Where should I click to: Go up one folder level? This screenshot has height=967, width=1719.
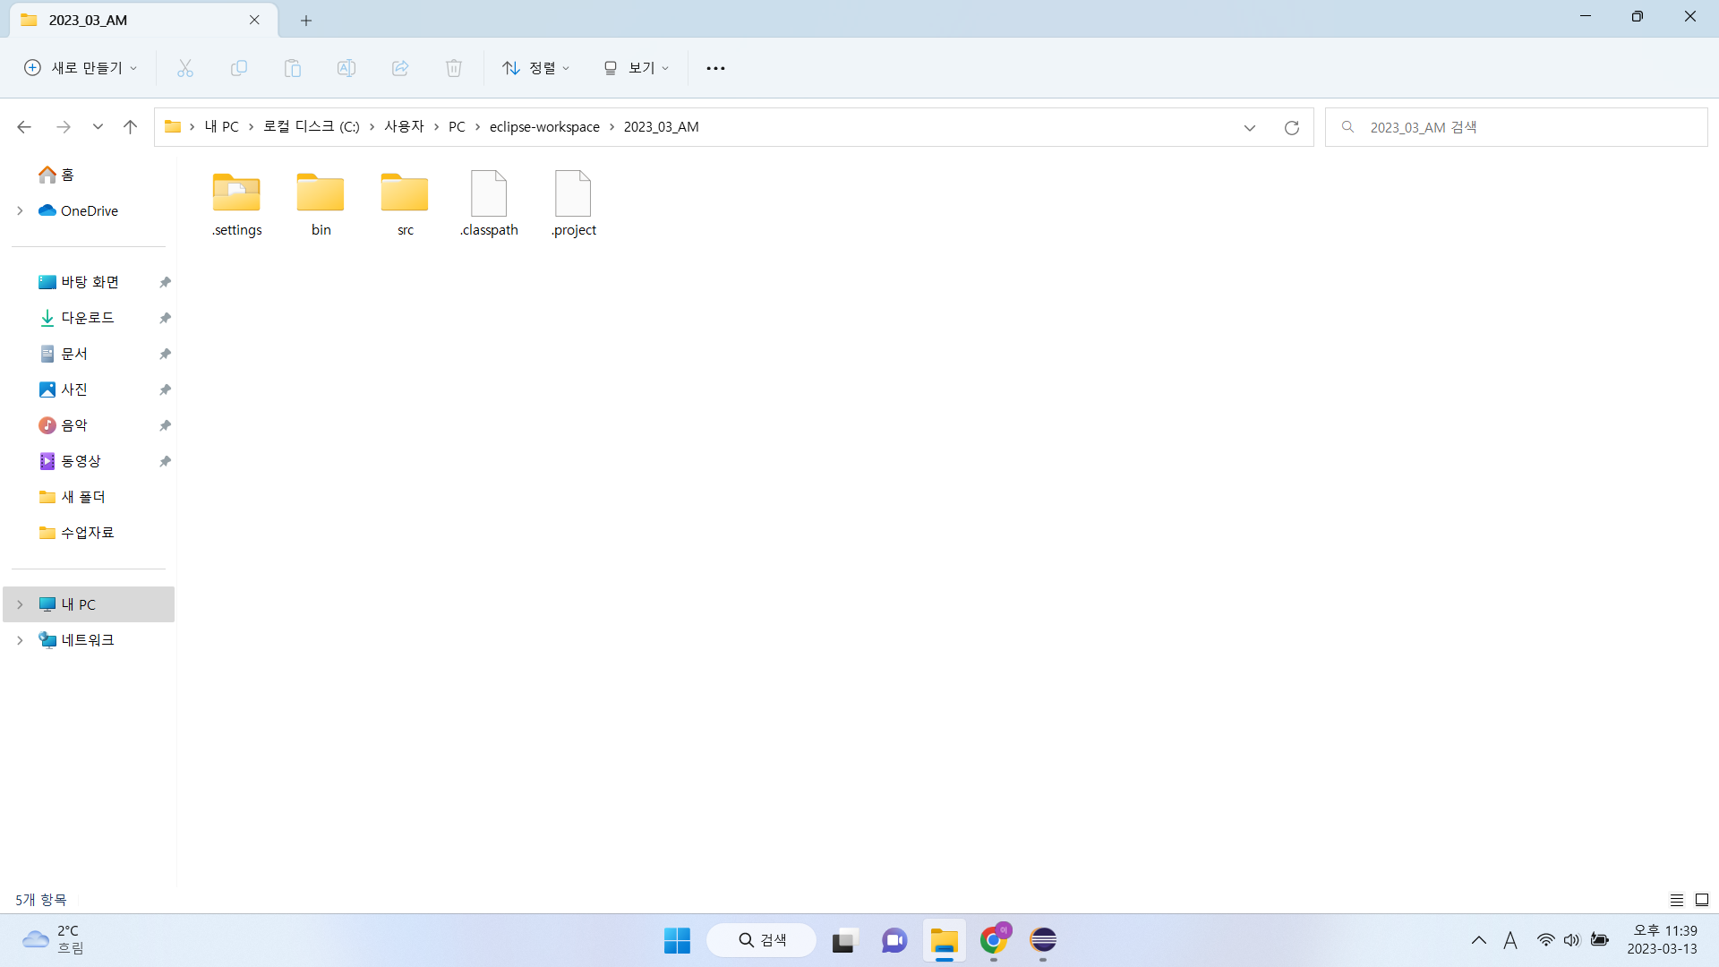tap(130, 127)
